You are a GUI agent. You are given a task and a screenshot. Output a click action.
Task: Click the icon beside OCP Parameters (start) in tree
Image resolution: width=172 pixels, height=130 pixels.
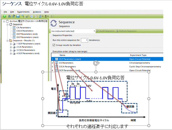[14, 37]
